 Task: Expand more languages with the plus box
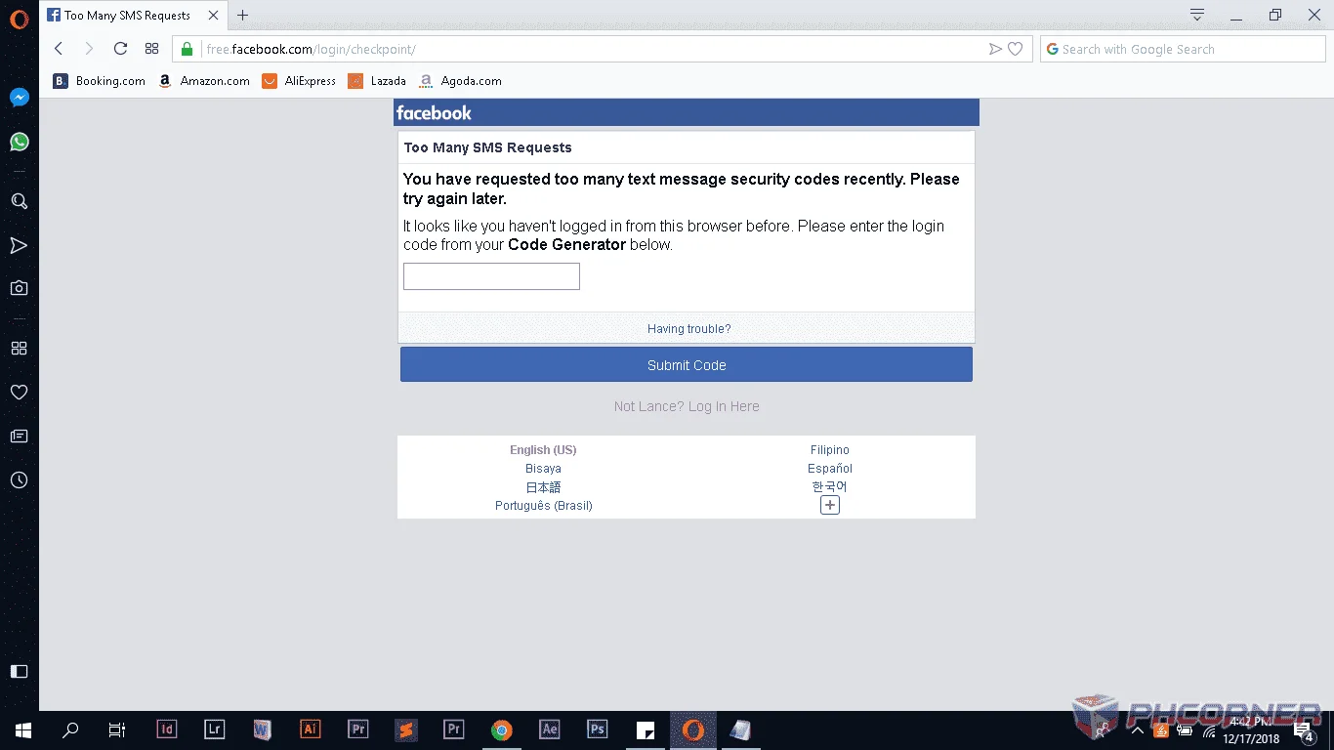click(830, 505)
